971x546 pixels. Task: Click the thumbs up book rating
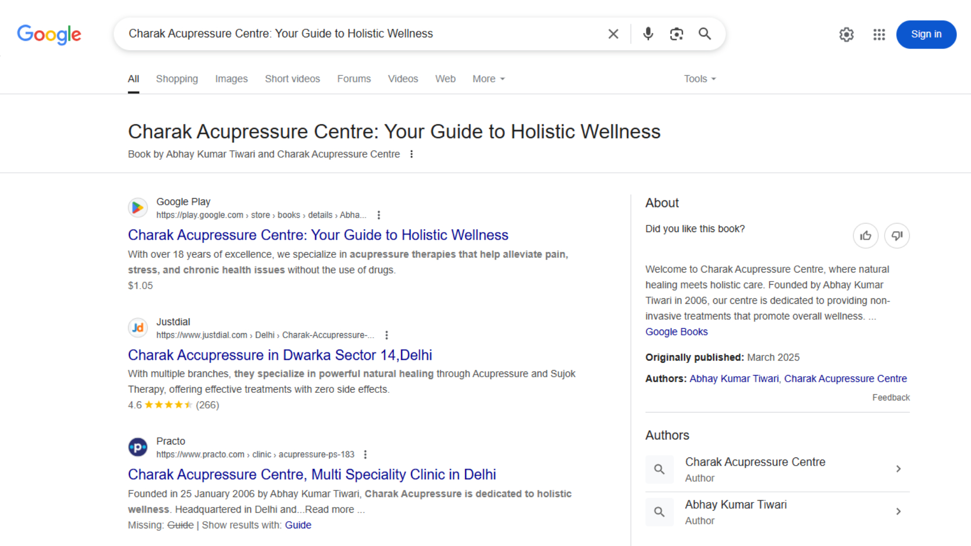[865, 236]
